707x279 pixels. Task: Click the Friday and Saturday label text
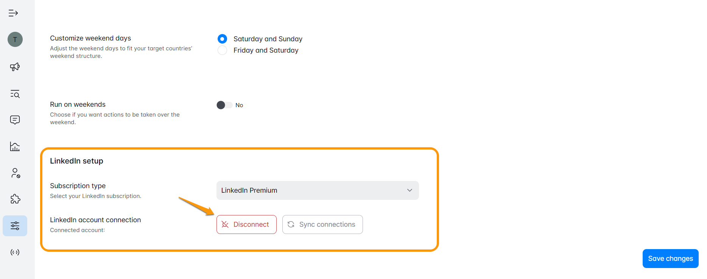tap(266, 50)
